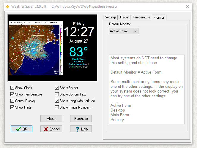Click the green checkmark icon on OK
This screenshot has height=148, width=197.
[19, 129]
